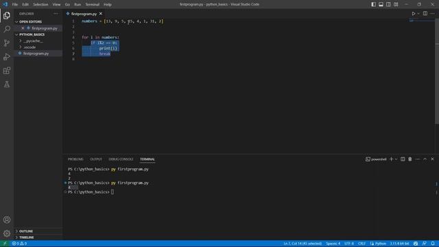The height and width of the screenshot is (247, 439).
Task: Open notifications bell in status bar
Action: [433, 244]
